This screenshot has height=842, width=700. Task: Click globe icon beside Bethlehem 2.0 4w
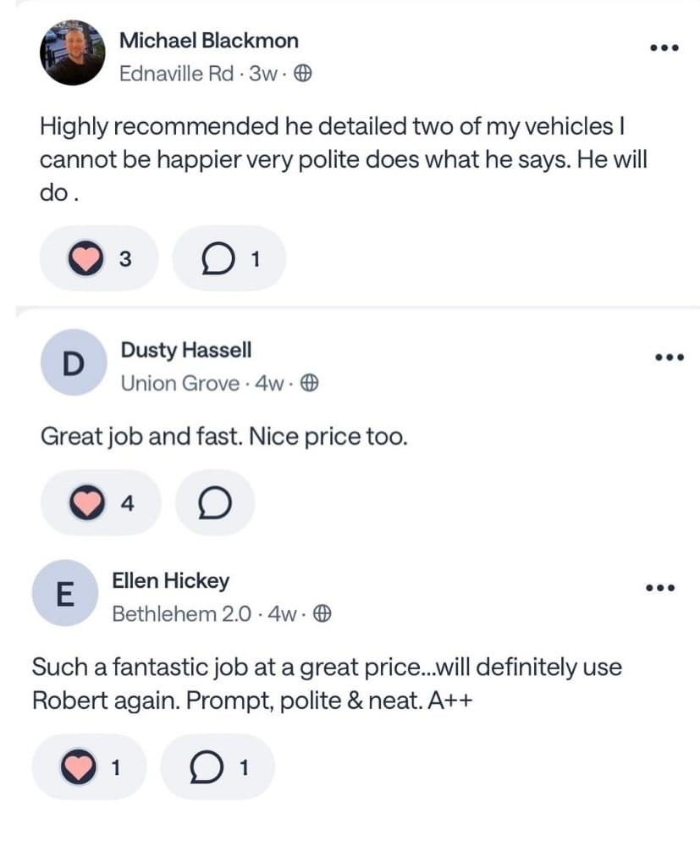coord(322,614)
